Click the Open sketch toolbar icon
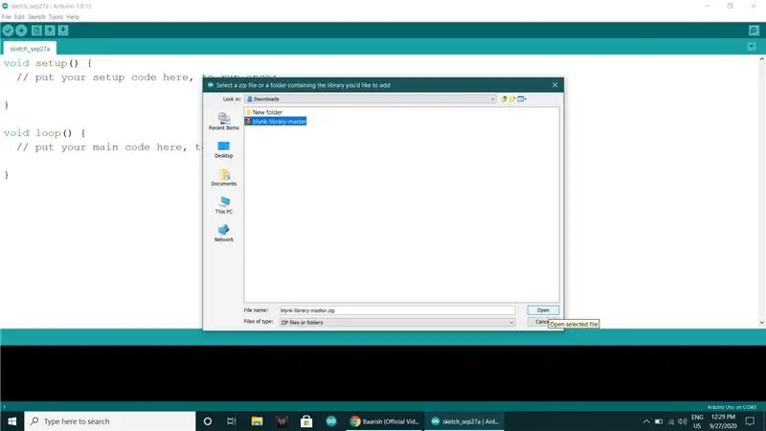The image size is (766, 431). (x=50, y=31)
